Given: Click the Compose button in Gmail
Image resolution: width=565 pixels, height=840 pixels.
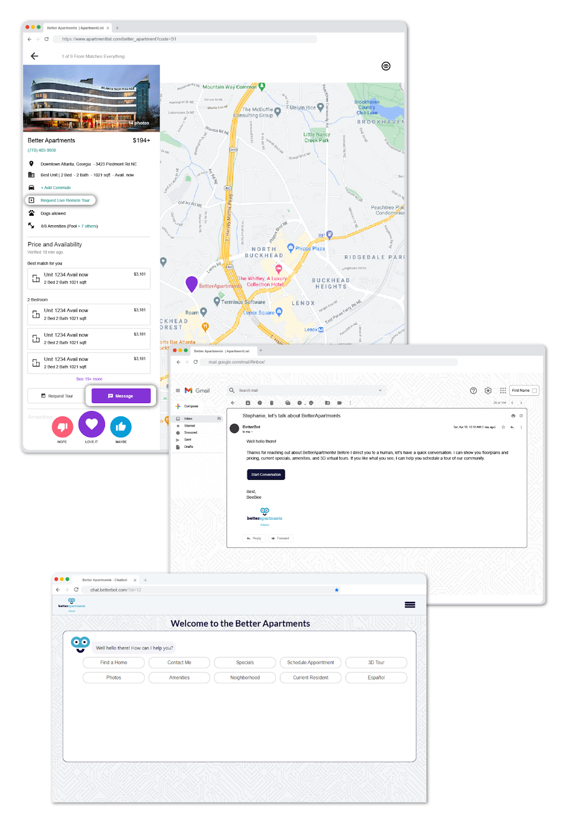Looking at the screenshot, I should 187,406.
